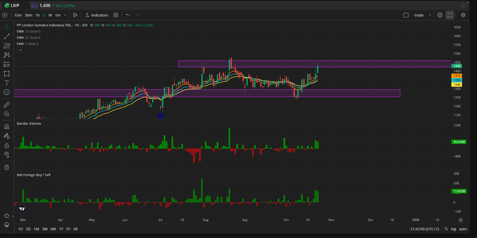477x238 pixels.
Task: Open the Fibonacci retracement tool
Action: (7, 46)
